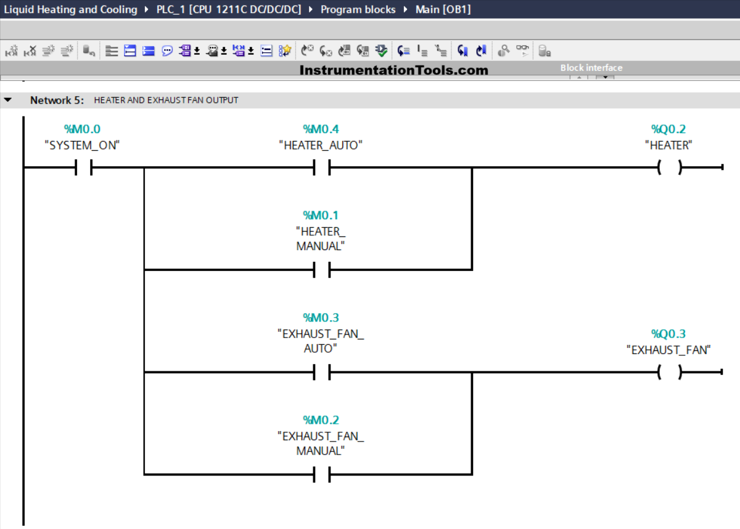Click the show tag information icon
Viewport: 740px width, 529px height.
pyautogui.click(x=212, y=51)
